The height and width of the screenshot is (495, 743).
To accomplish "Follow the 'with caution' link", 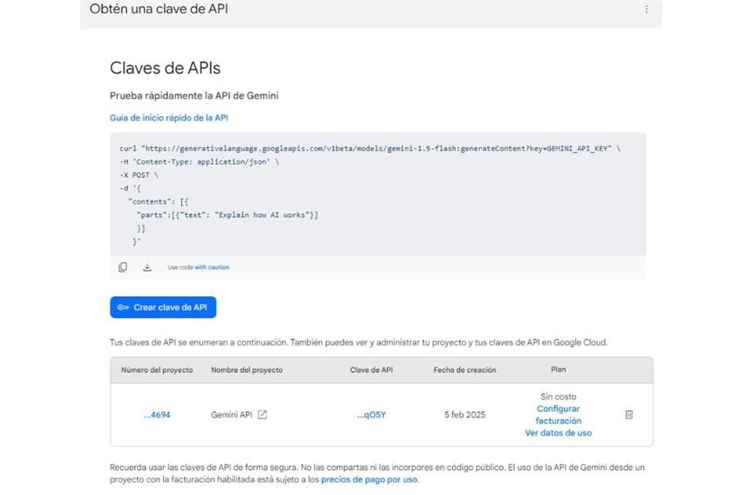I will coord(212,267).
